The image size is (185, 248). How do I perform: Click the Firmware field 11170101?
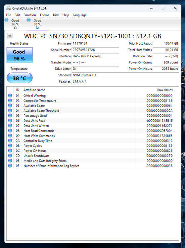(95, 44)
